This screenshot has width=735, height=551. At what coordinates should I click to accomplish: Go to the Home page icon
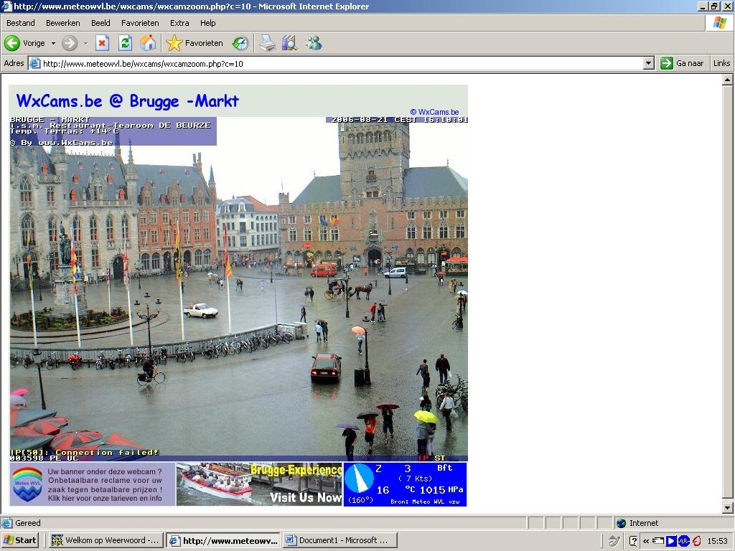[x=148, y=43]
